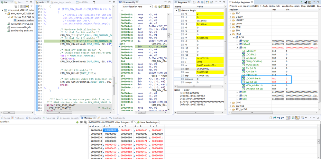Toggle the fold marker at line 152
The image size is (321, 159).
[x=43, y=9]
